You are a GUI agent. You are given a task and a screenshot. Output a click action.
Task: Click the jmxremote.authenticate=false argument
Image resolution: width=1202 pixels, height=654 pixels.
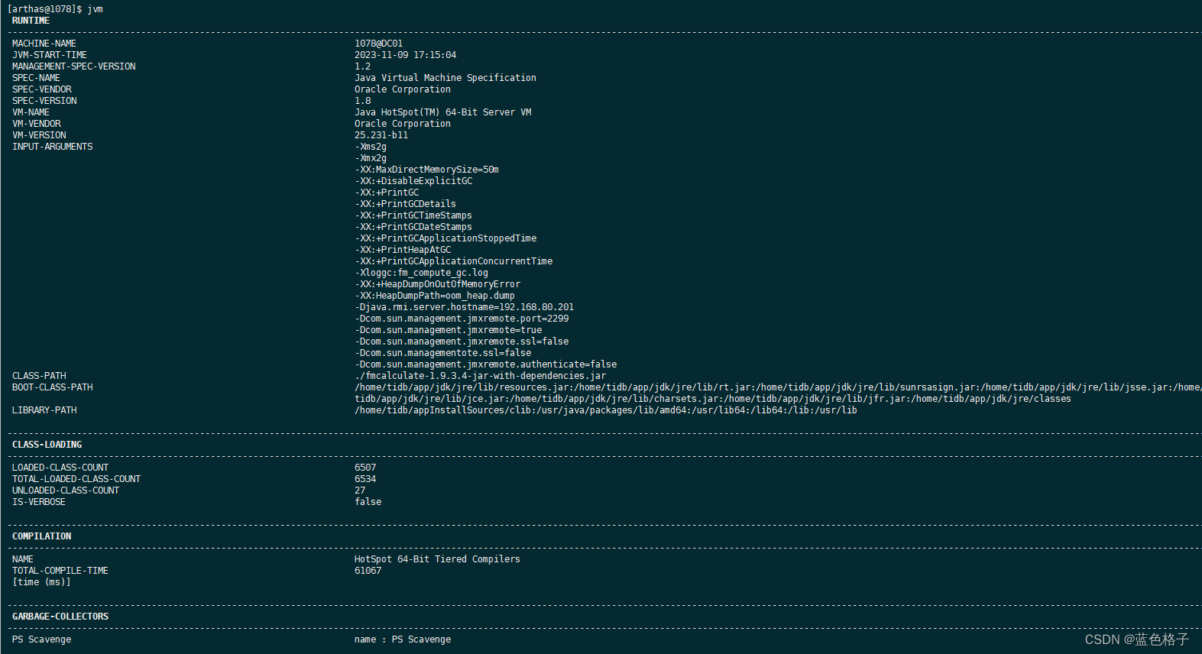tap(486, 364)
